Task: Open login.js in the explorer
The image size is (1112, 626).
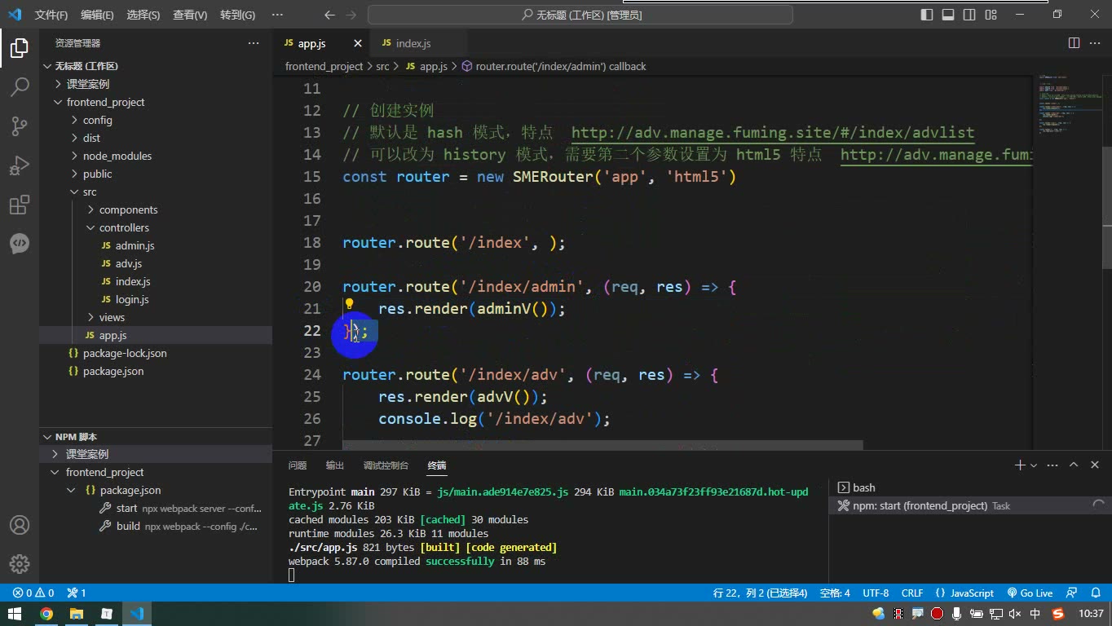Action: [132, 299]
